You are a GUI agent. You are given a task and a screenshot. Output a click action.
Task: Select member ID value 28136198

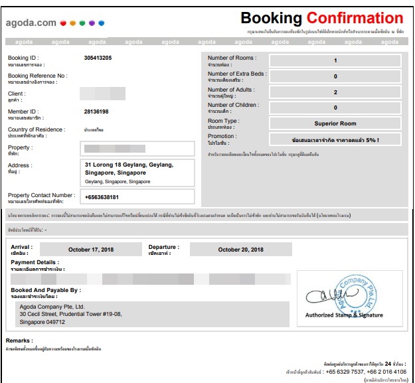click(x=96, y=112)
